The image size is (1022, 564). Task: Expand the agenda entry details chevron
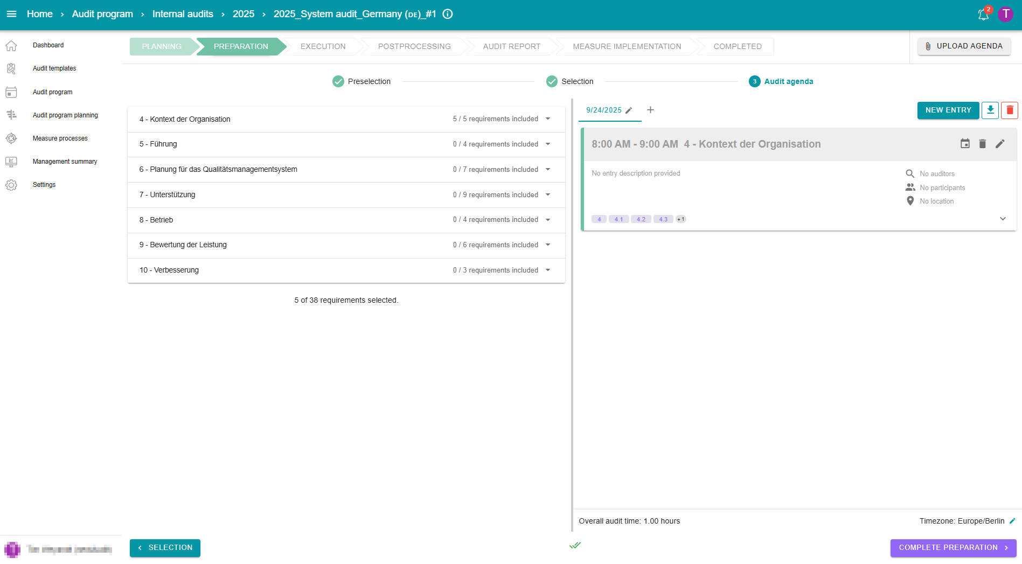1003,219
